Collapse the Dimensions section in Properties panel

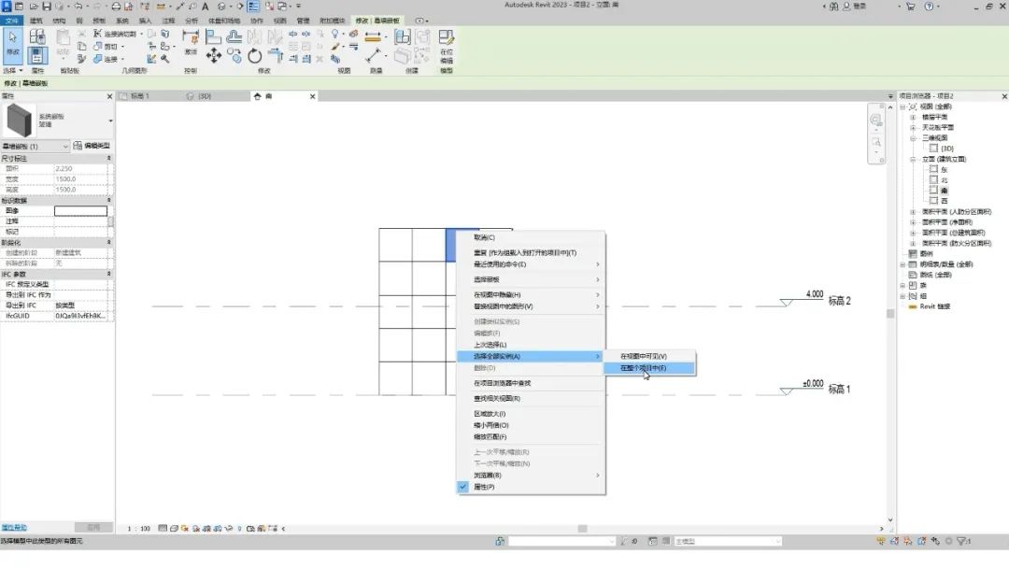(109, 159)
